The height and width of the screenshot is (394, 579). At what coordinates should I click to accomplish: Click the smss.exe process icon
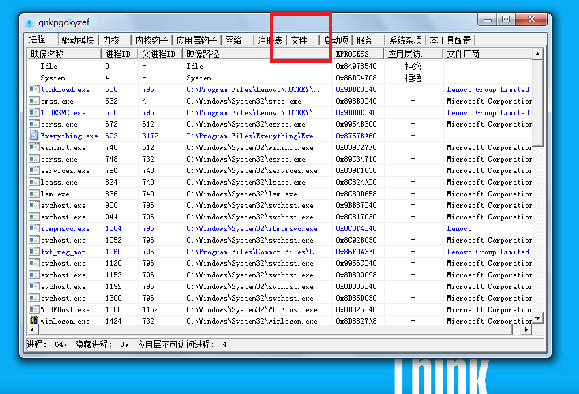coord(34,101)
